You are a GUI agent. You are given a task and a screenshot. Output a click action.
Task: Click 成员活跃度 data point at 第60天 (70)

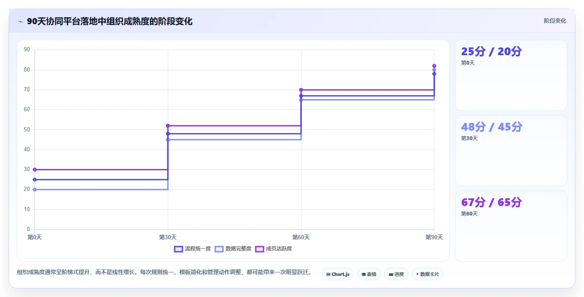click(x=301, y=90)
